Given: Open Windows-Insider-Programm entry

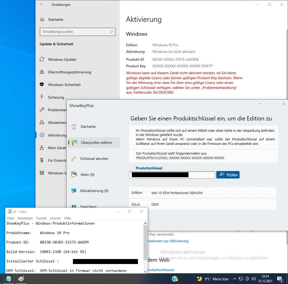Looking at the screenshot, I should coord(53,173).
